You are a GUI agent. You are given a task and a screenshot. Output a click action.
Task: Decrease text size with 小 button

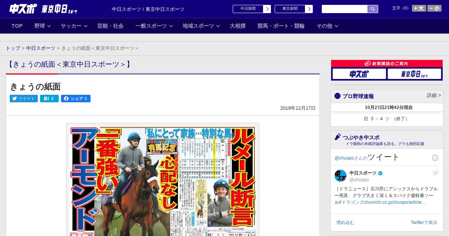(434, 8)
